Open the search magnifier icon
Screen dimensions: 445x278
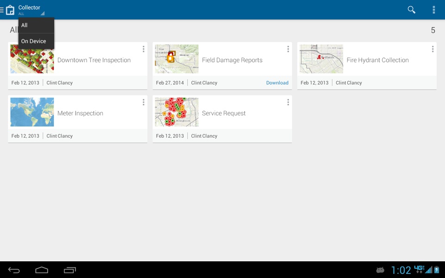pos(412,10)
